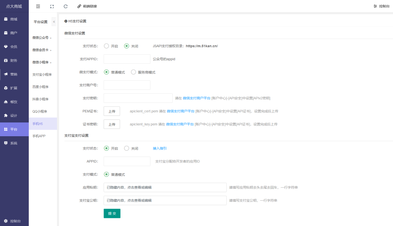Select 关闭 for Alipay 支付状态
Image resolution: width=393 pixels, height=226 pixels.
pos(127,148)
